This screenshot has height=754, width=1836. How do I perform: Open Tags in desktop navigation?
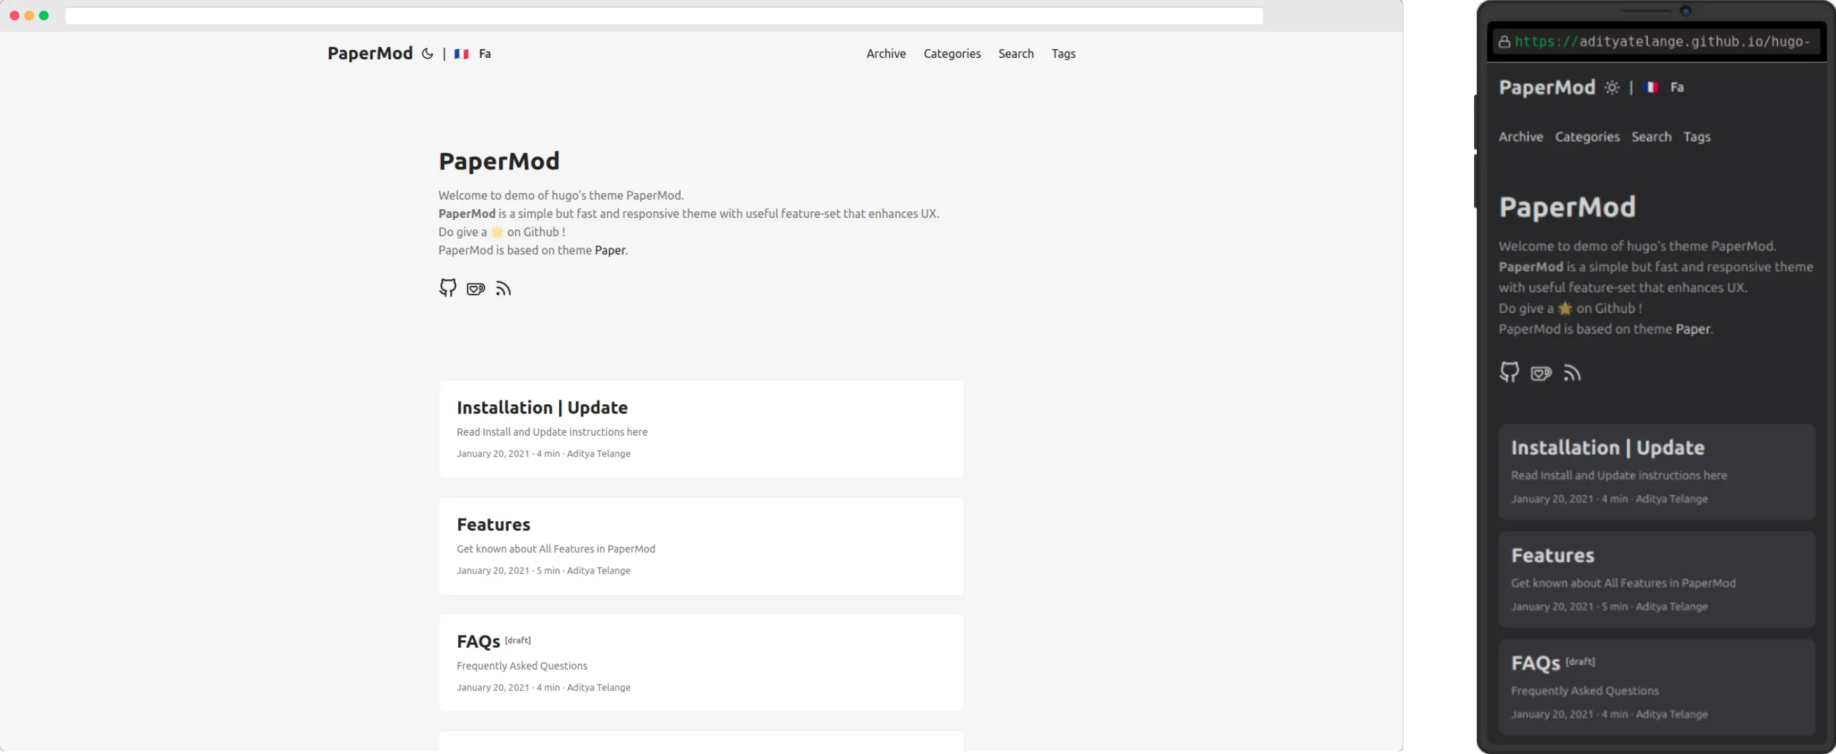[1063, 53]
